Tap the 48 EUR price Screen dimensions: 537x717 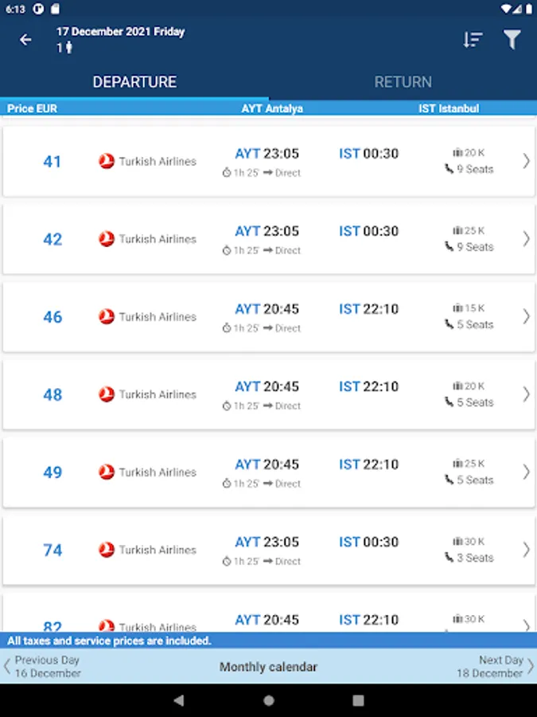tap(53, 395)
